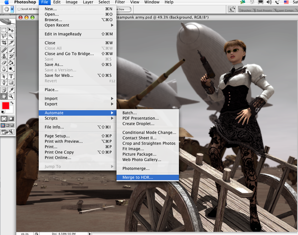Reset default foreground and background colors
The width and height of the screenshot is (298, 235).
coord(2,112)
